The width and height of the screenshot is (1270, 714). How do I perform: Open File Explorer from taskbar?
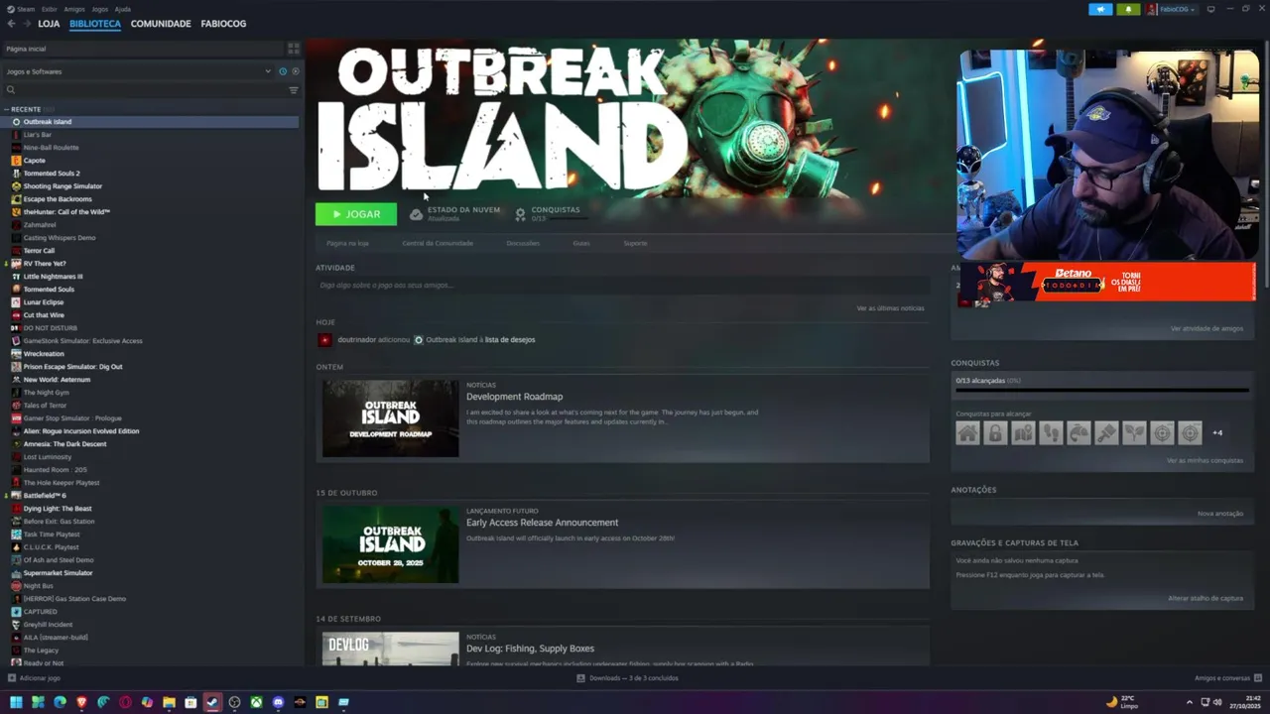(x=169, y=702)
